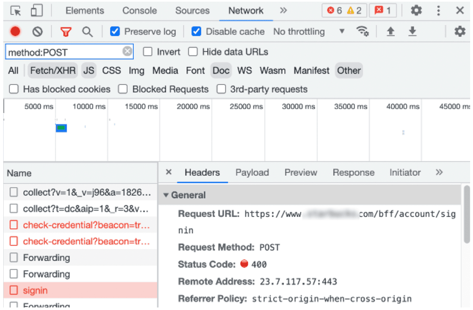Select the signin request in the list
The image size is (473, 310).
(36, 290)
